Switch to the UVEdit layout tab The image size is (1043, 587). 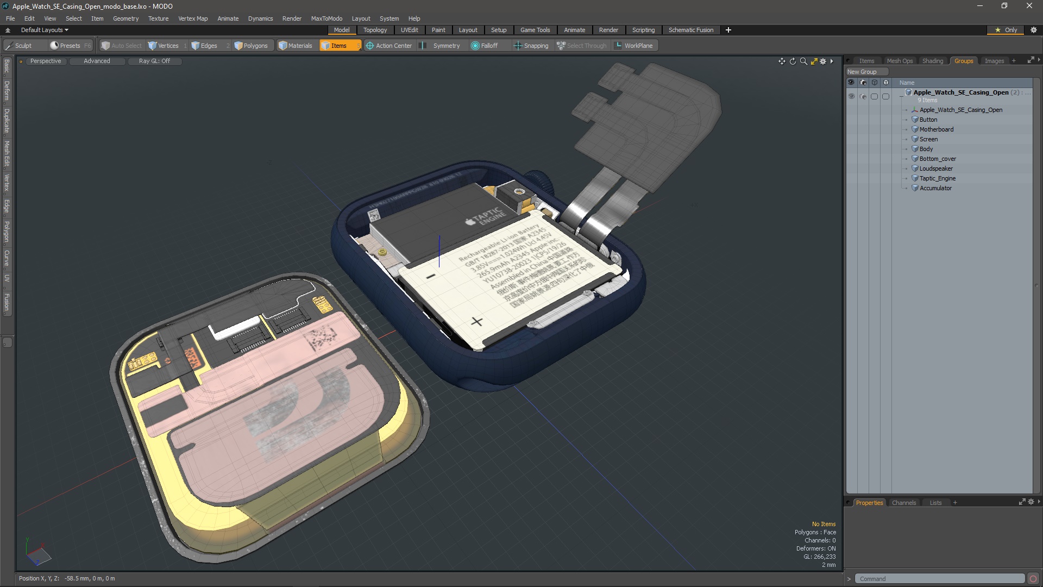409,30
